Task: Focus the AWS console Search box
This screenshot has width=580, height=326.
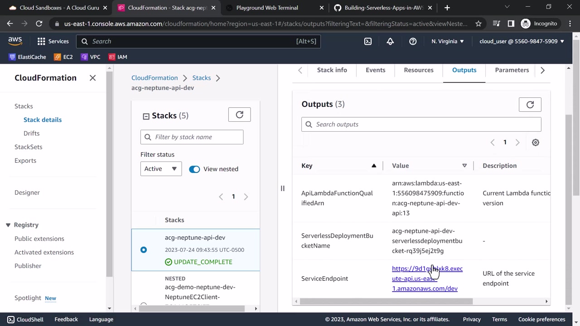Action: coord(198,41)
